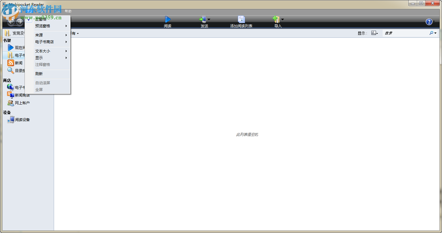Select 阅读设备 under 设备

point(18,120)
